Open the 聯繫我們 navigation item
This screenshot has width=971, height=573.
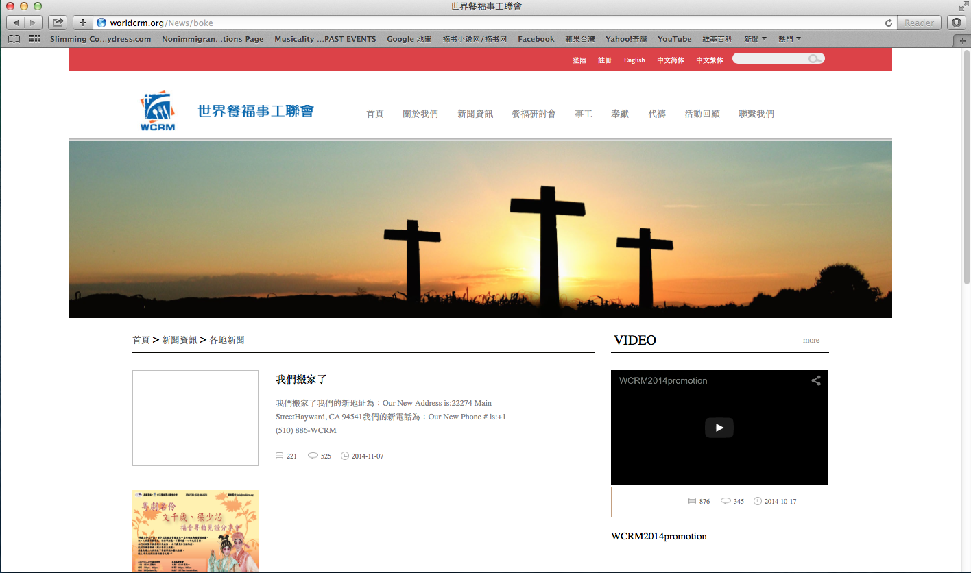click(756, 114)
